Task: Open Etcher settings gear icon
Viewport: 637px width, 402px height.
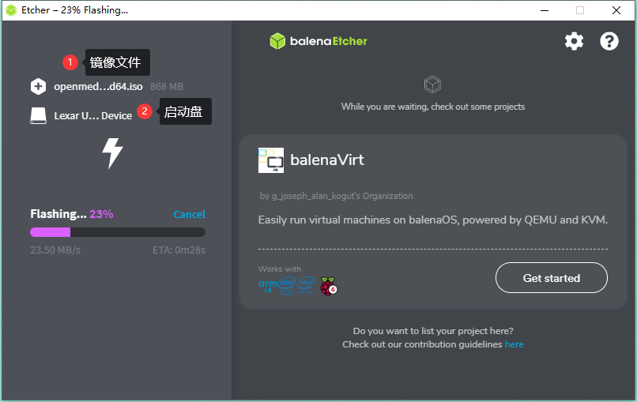Action: click(574, 41)
